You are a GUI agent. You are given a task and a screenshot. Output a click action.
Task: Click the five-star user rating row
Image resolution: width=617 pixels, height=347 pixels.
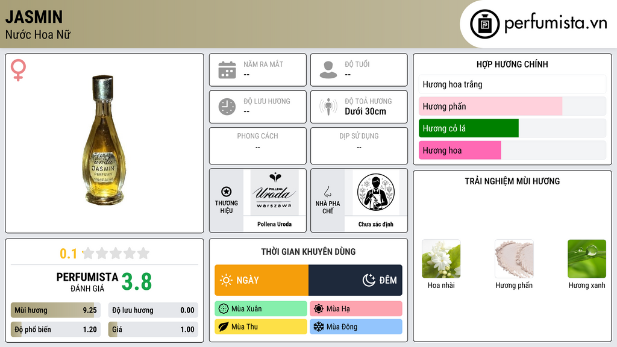[x=116, y=253]
